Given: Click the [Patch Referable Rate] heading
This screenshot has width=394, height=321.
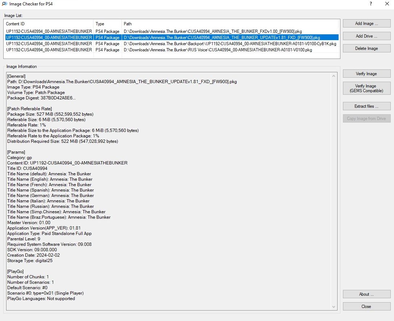Looking at the screenshot, I should [30, 109].
